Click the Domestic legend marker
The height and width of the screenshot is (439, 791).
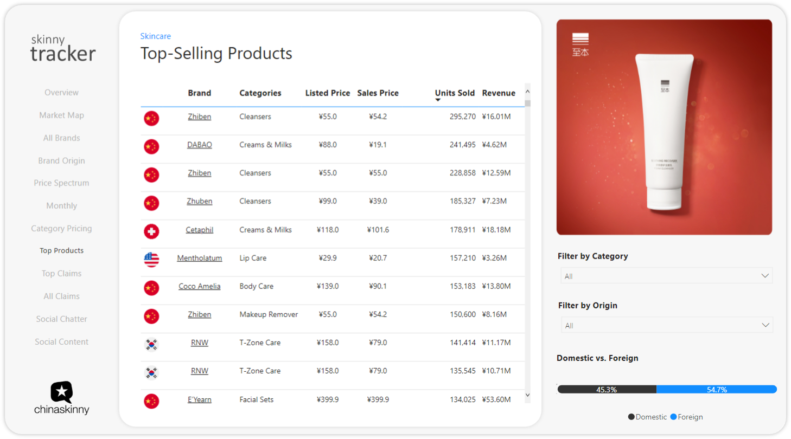[x=631, y=417]
